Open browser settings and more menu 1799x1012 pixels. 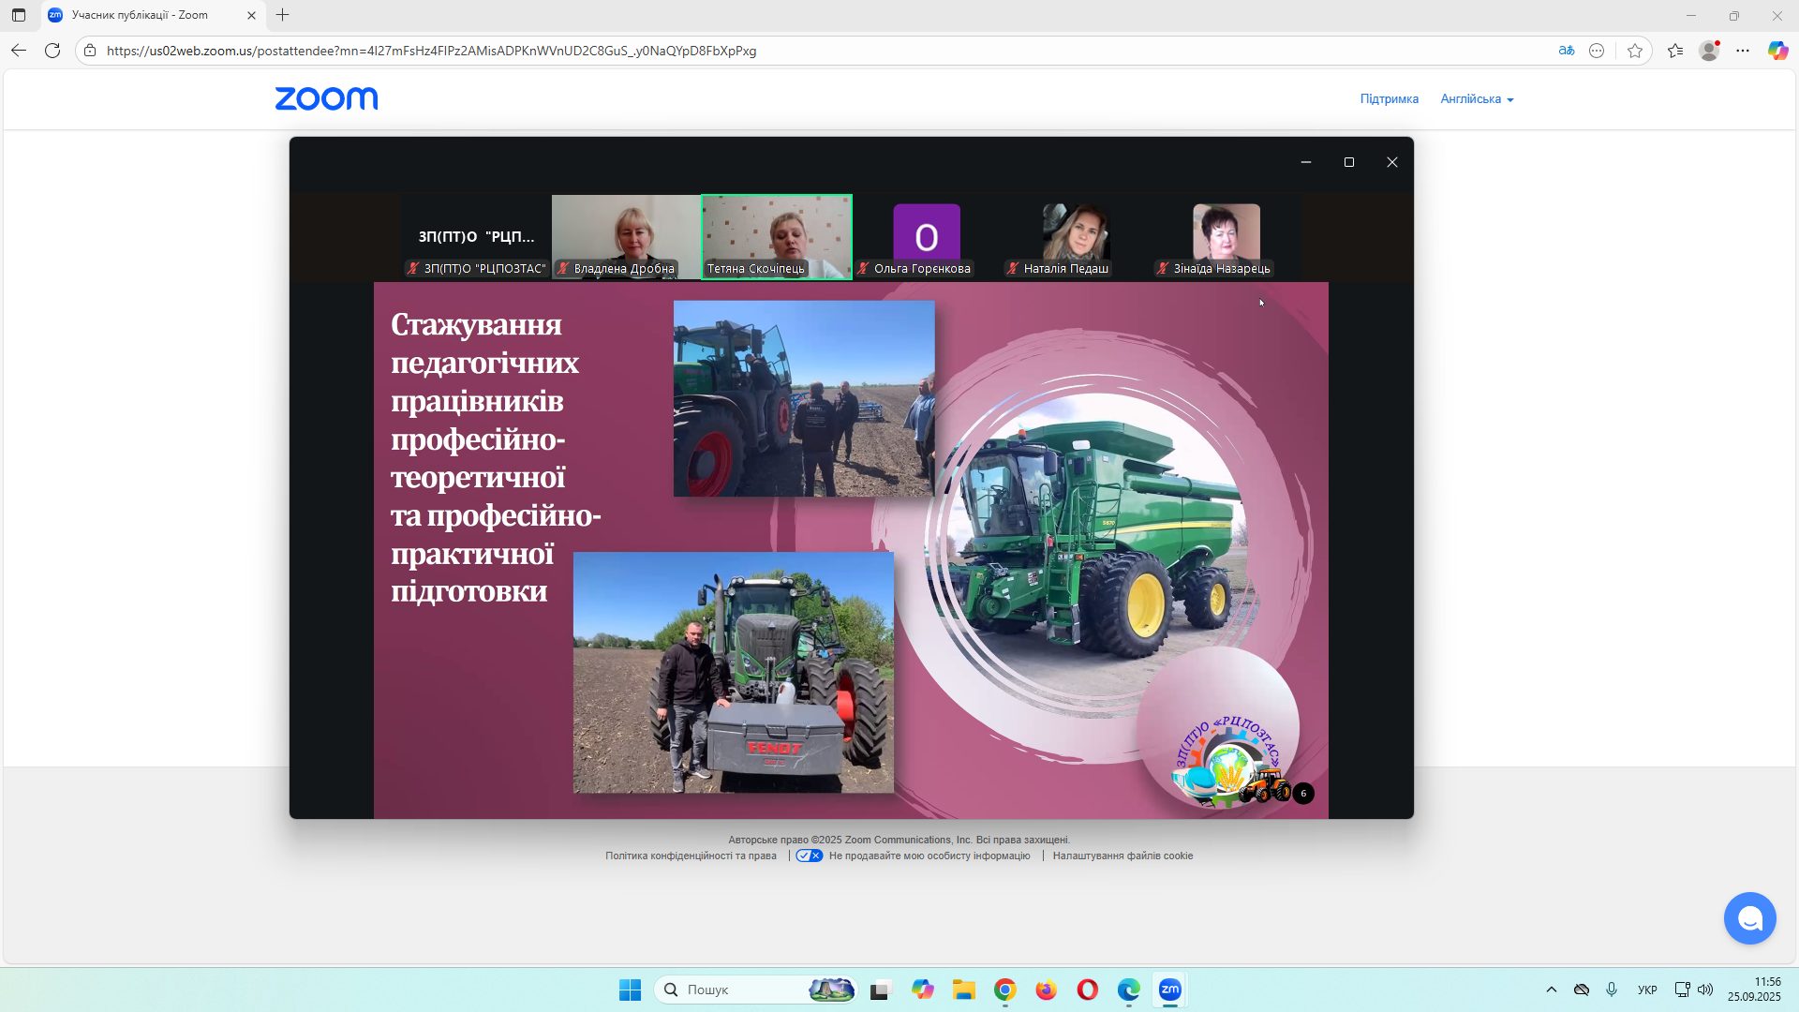(x=1743, y=51)
